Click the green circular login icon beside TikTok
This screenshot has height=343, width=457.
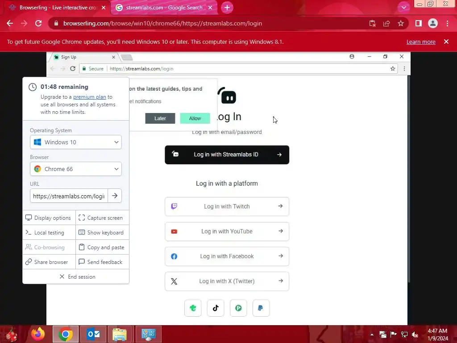coord(238,308)
